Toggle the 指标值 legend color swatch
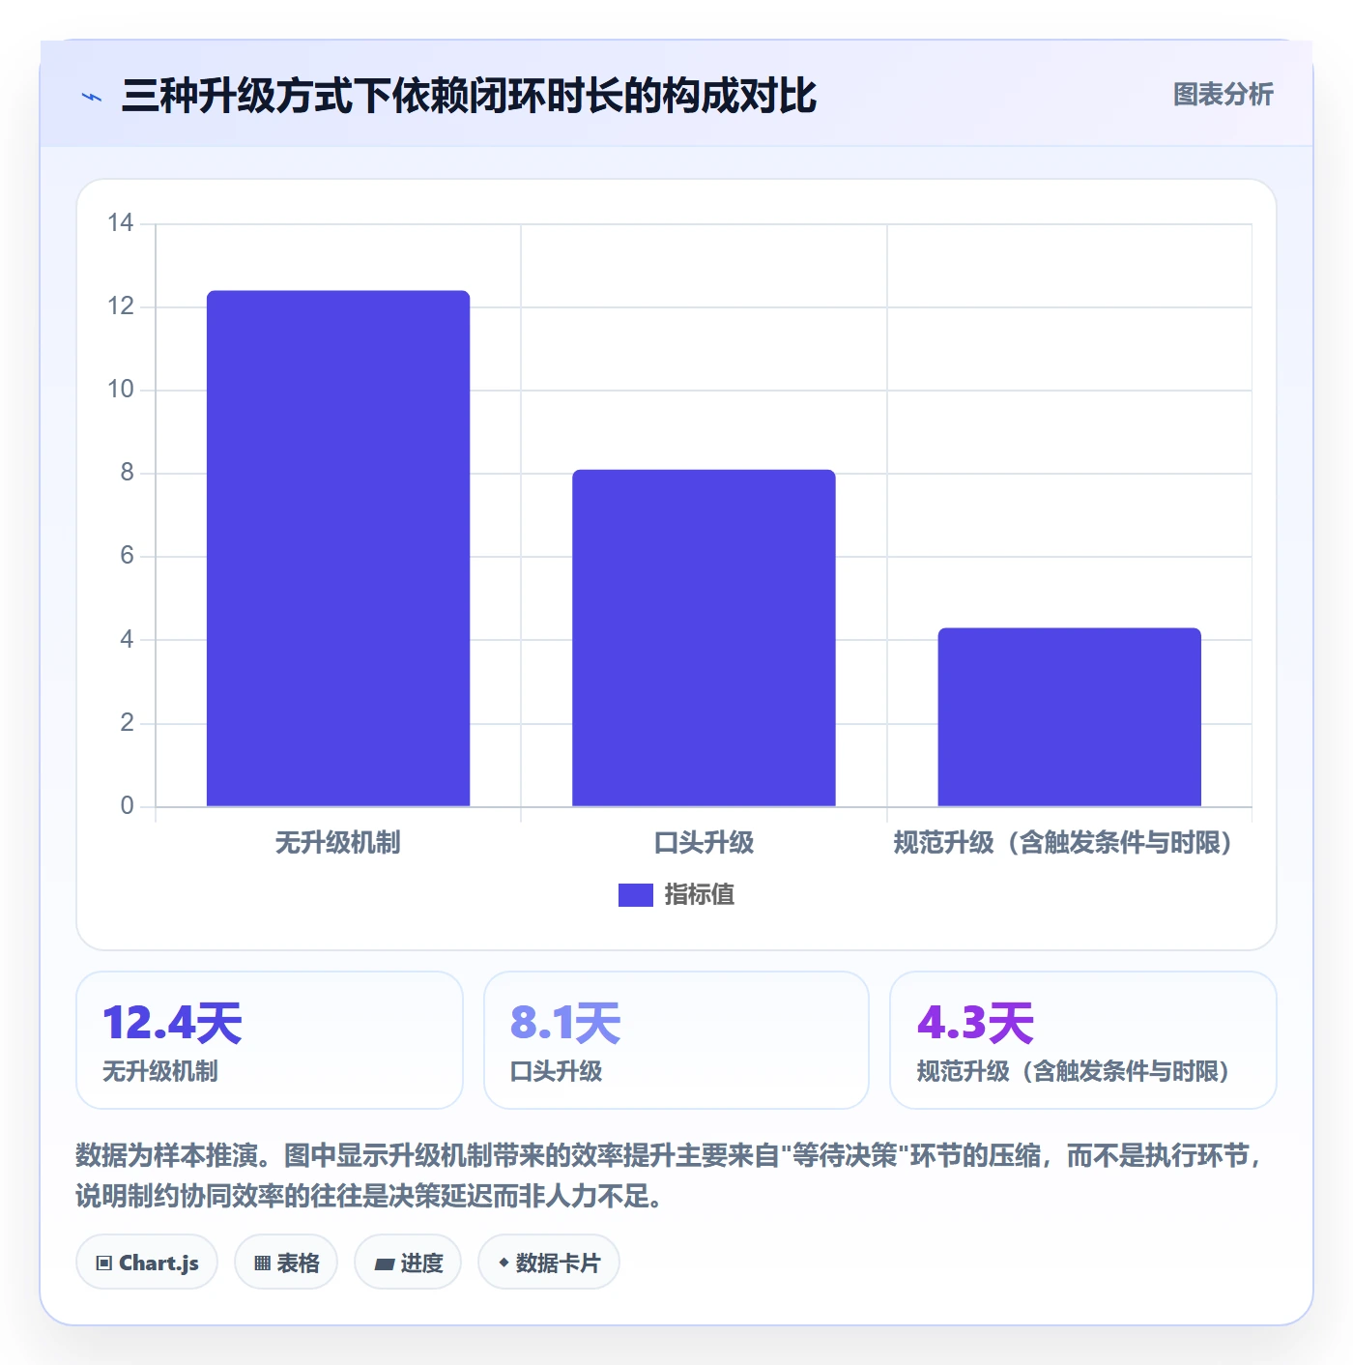 tap(635, 895)
